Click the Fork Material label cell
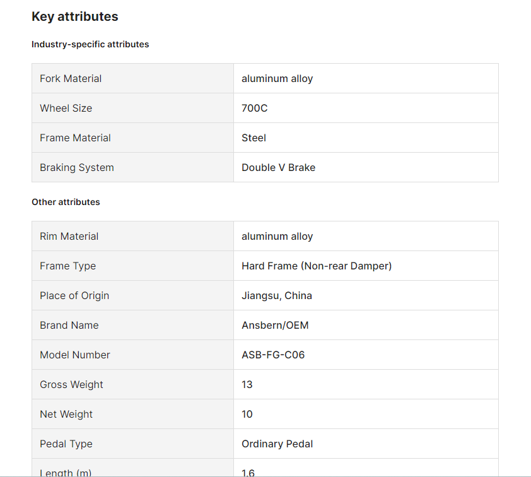Viewport: 531px width, 477px height. coord(132,78)
